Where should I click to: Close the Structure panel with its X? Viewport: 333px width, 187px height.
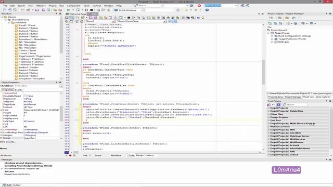[60, 14]
